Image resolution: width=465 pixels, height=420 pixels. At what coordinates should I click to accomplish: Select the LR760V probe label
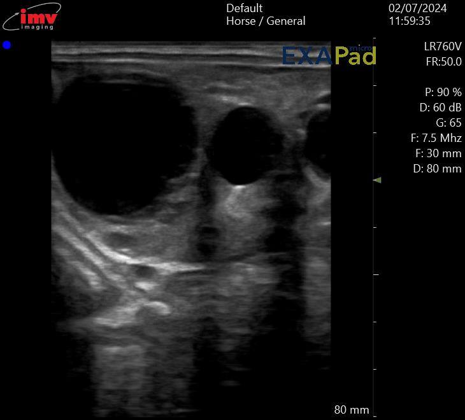tap(442, 46)
